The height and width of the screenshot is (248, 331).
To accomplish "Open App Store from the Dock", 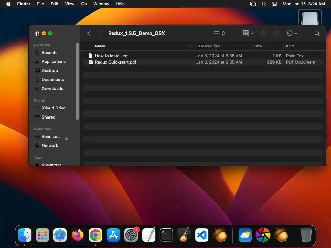I will [113, 235].
